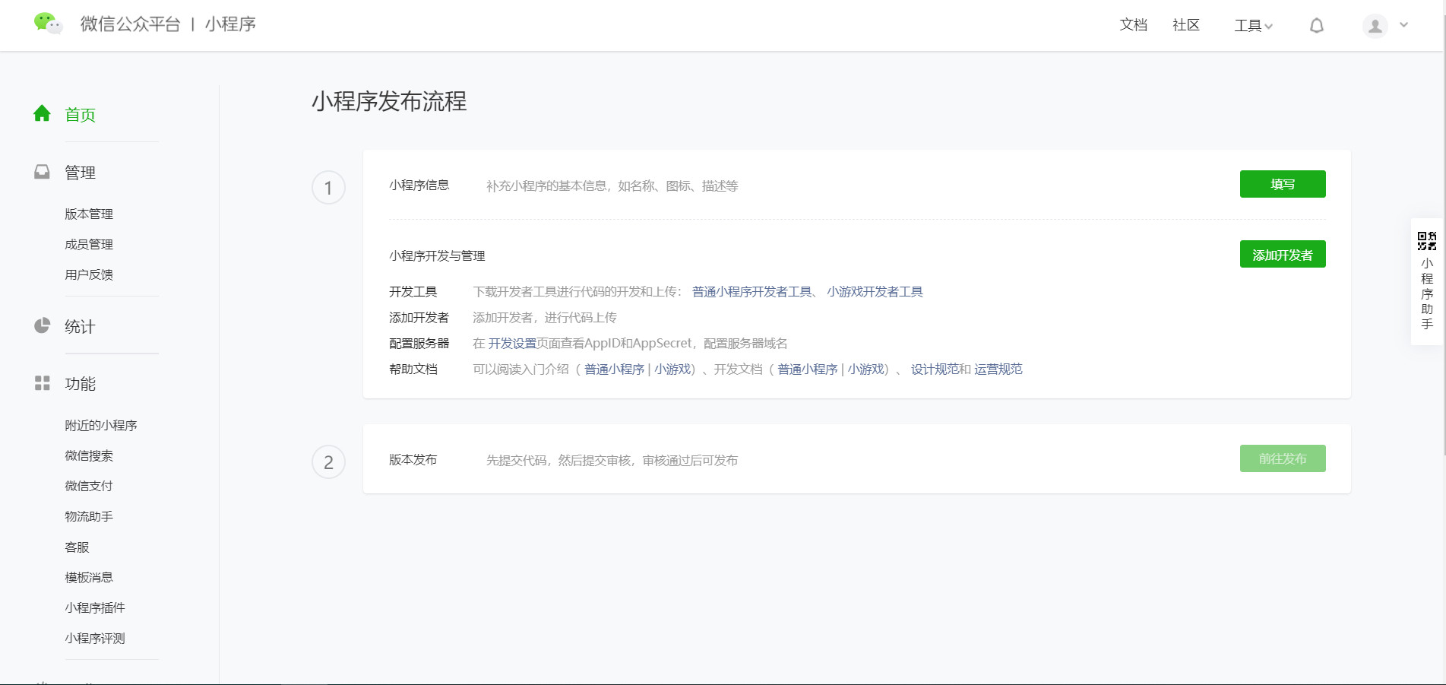Open the 开发设置 link

(x=512, y=344)
